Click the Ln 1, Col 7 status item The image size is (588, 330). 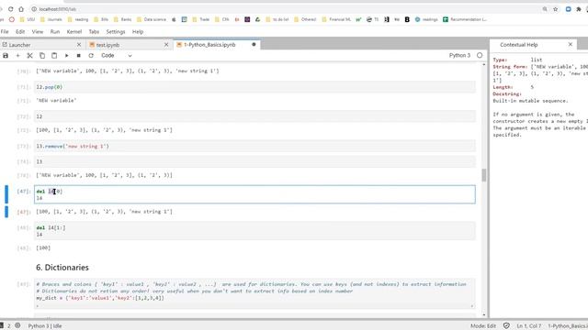coord(529,326)
